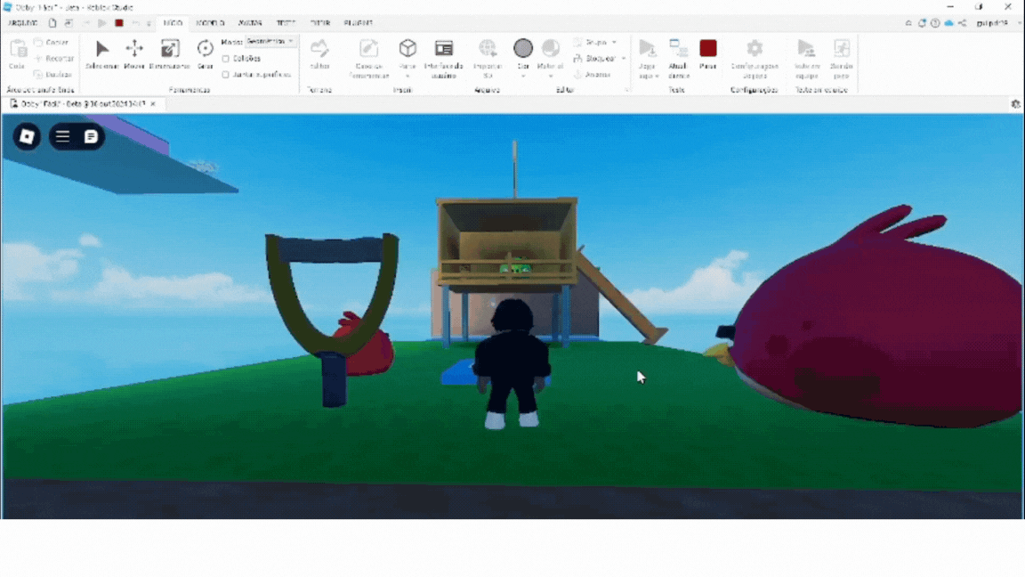Screen dimensions: 1025x577
Task: Enable the Colisões checkbox
Action: point(224,59)
